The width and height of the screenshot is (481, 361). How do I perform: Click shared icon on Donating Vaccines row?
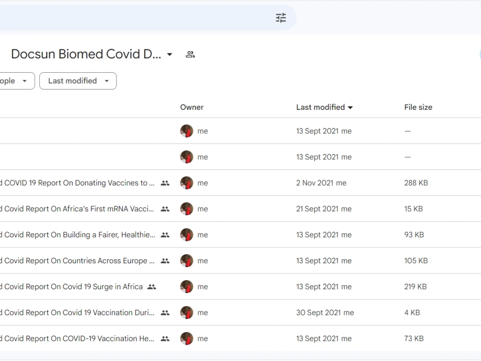coord(165,183)
